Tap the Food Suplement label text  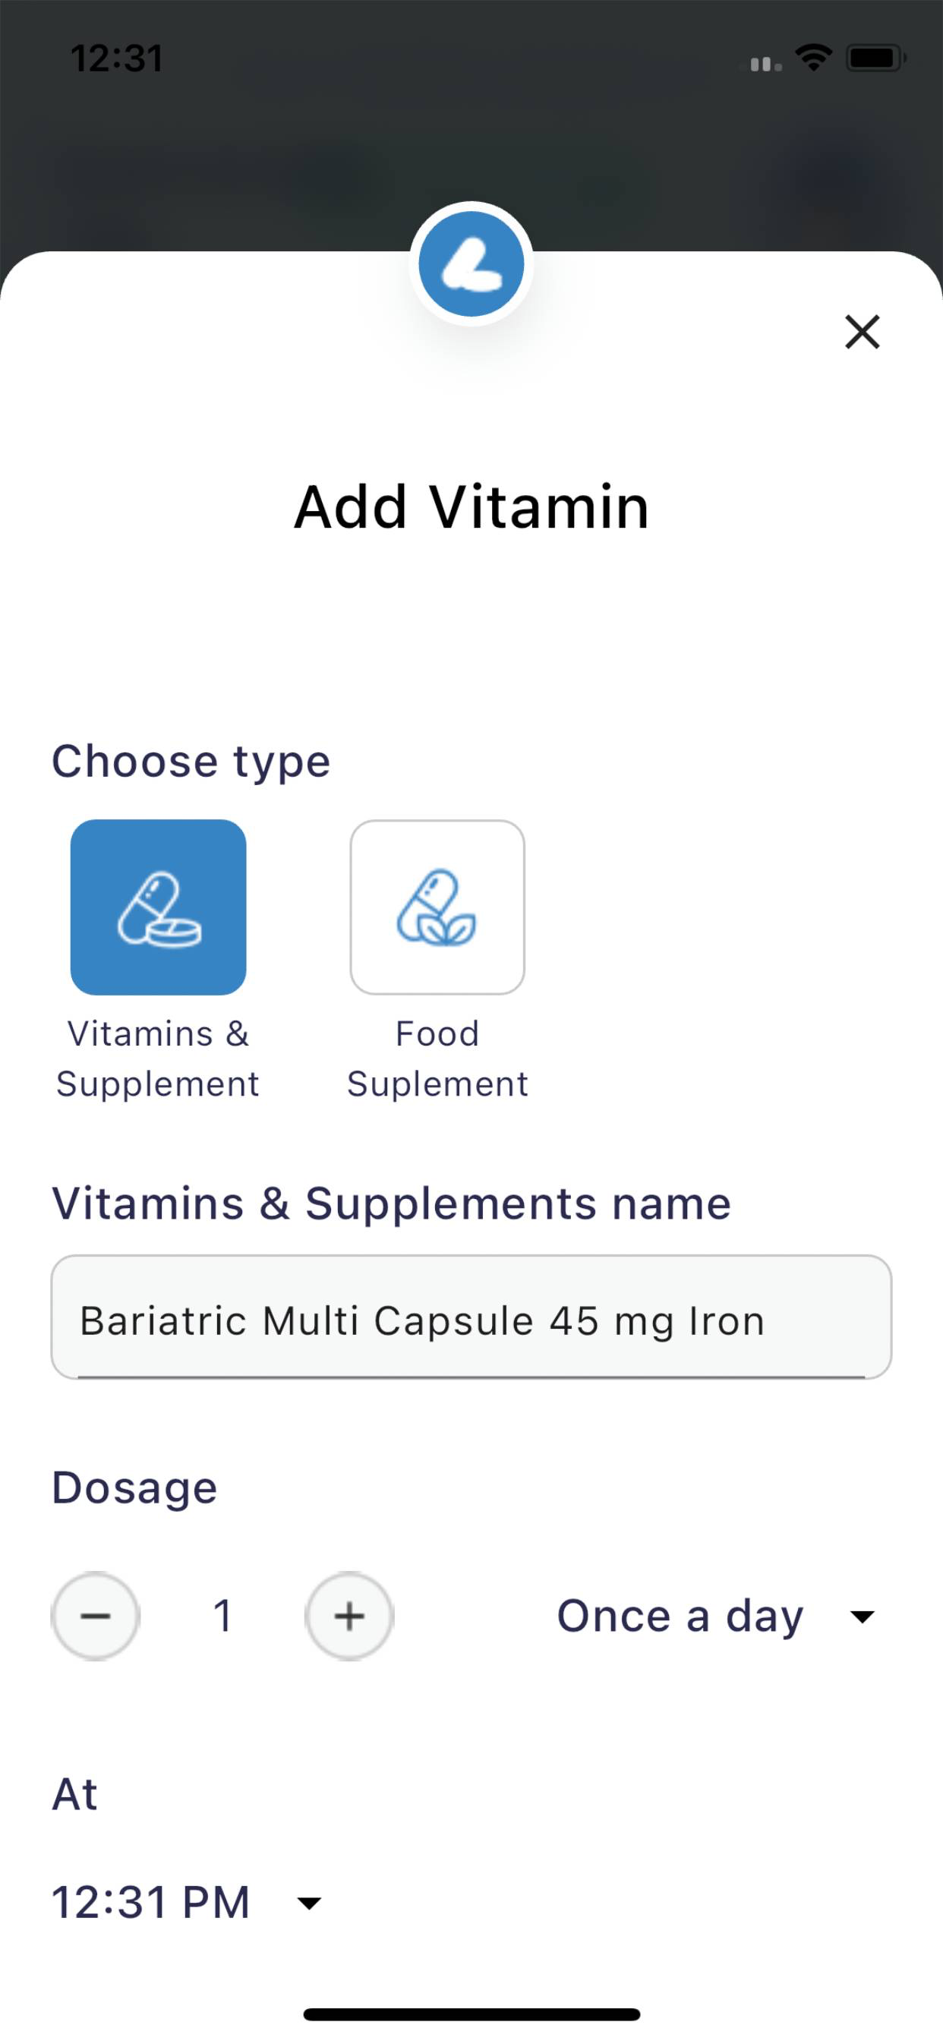(x=437, y=1058)
